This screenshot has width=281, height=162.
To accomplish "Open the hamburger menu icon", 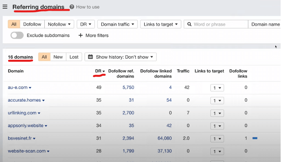I will pos(5,7).
